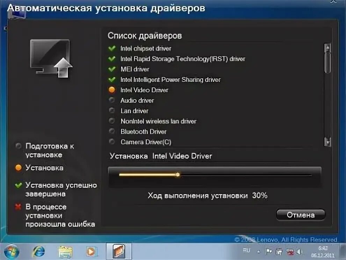Screen dimensions: 346x260
Task: Click the Ход выполнения установки 30% text
Action: point(207,196)
